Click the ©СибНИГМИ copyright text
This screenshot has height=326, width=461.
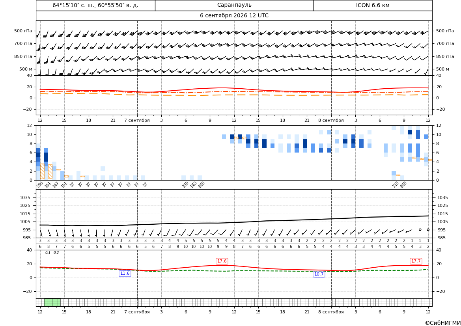443,323
